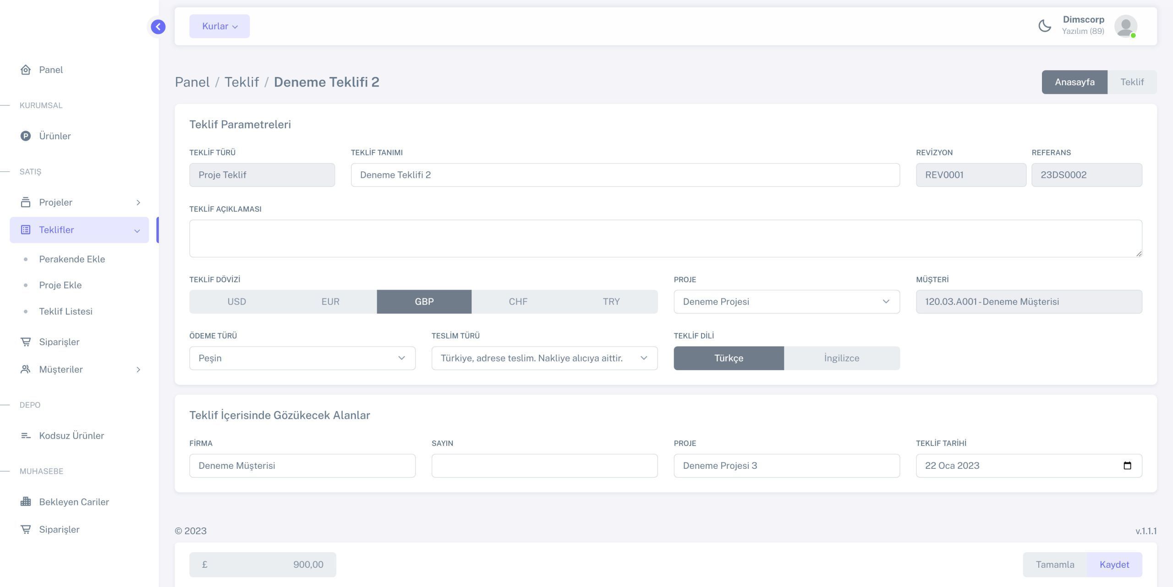Open Ödeme Türü dropdown
Viewport: 1173px width, 587px height.
click(x=302, y=358)
